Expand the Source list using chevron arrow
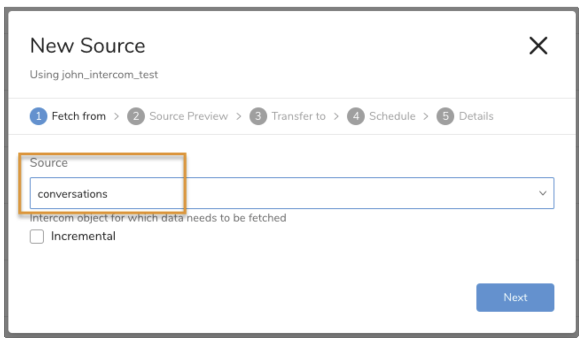585x344 pixels. coord(542,193)
